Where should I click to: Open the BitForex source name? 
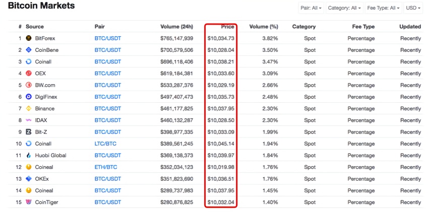[45, 38]
